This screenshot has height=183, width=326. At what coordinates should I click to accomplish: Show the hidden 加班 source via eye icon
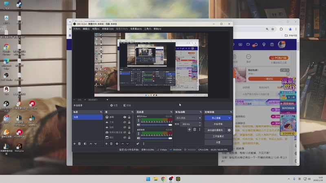(x=125, y=127)
